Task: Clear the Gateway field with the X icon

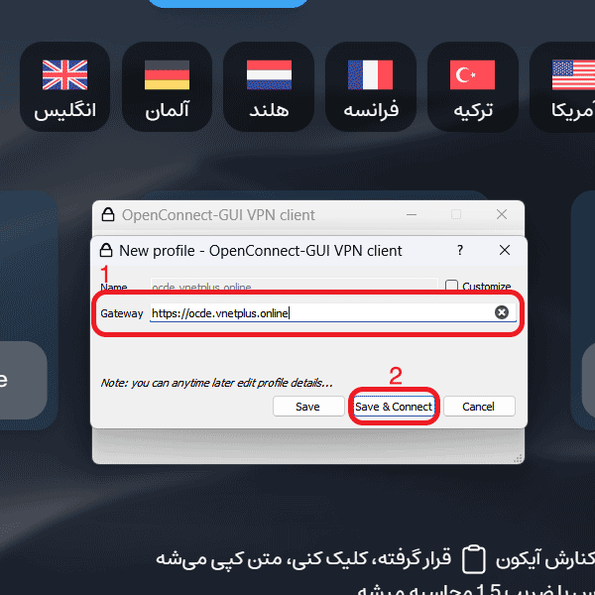Action: (x=501, y=312)
